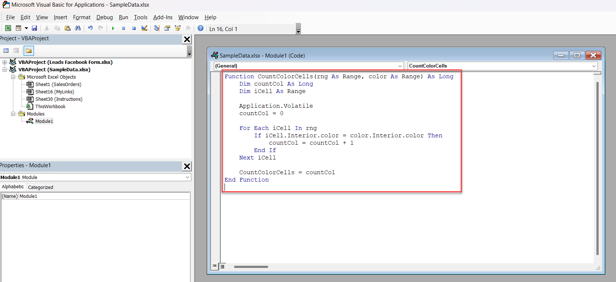616x282 pixels.
Task: Open the Object Browser icon
Action: pyautogui.click(x=178, y=28)
